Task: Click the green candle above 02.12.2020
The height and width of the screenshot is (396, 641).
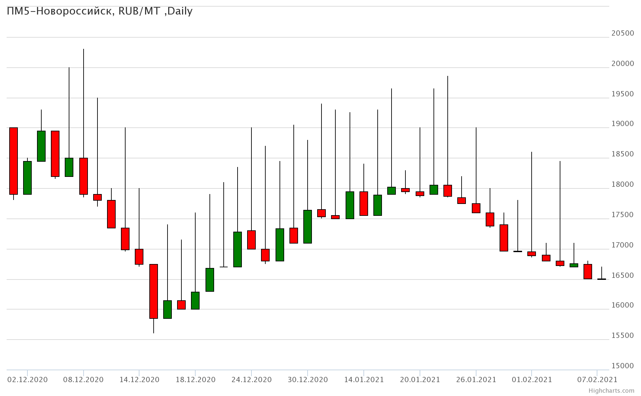Action: [x=27, y=178]
